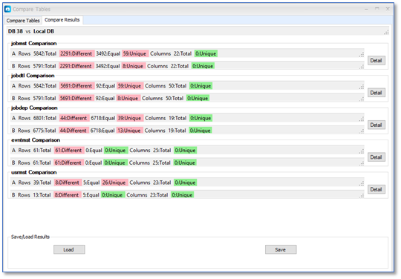The height and width of the screenshot is (279, 401).
Task: Open Detail for jobdtl Comparison
Action: coord(376,93)
